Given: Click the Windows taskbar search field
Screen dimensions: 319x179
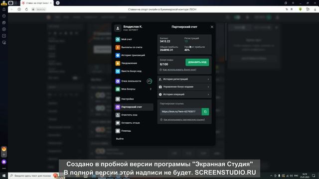Looking at the screenshot, I should (x=33, y=176).
